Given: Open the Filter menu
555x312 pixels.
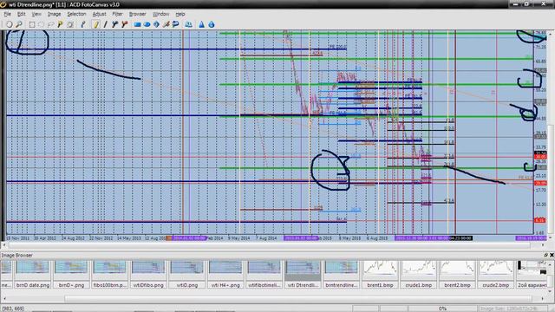Looking at the screenshot, I should (x=117, y=14).
